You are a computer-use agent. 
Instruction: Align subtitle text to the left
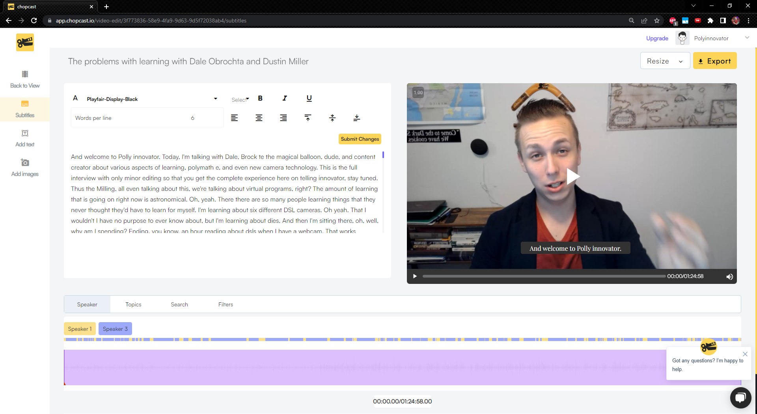pos(235,118)
